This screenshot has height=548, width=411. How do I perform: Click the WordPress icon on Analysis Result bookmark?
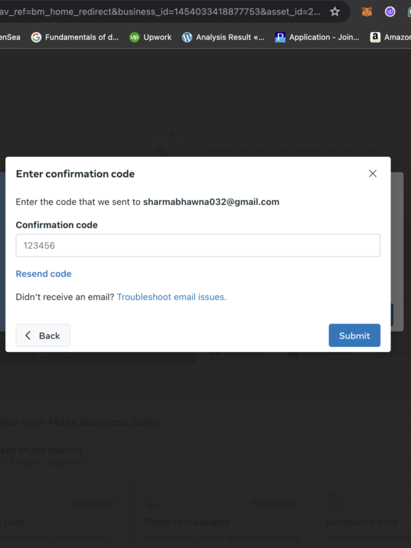[x=187, y=37]
